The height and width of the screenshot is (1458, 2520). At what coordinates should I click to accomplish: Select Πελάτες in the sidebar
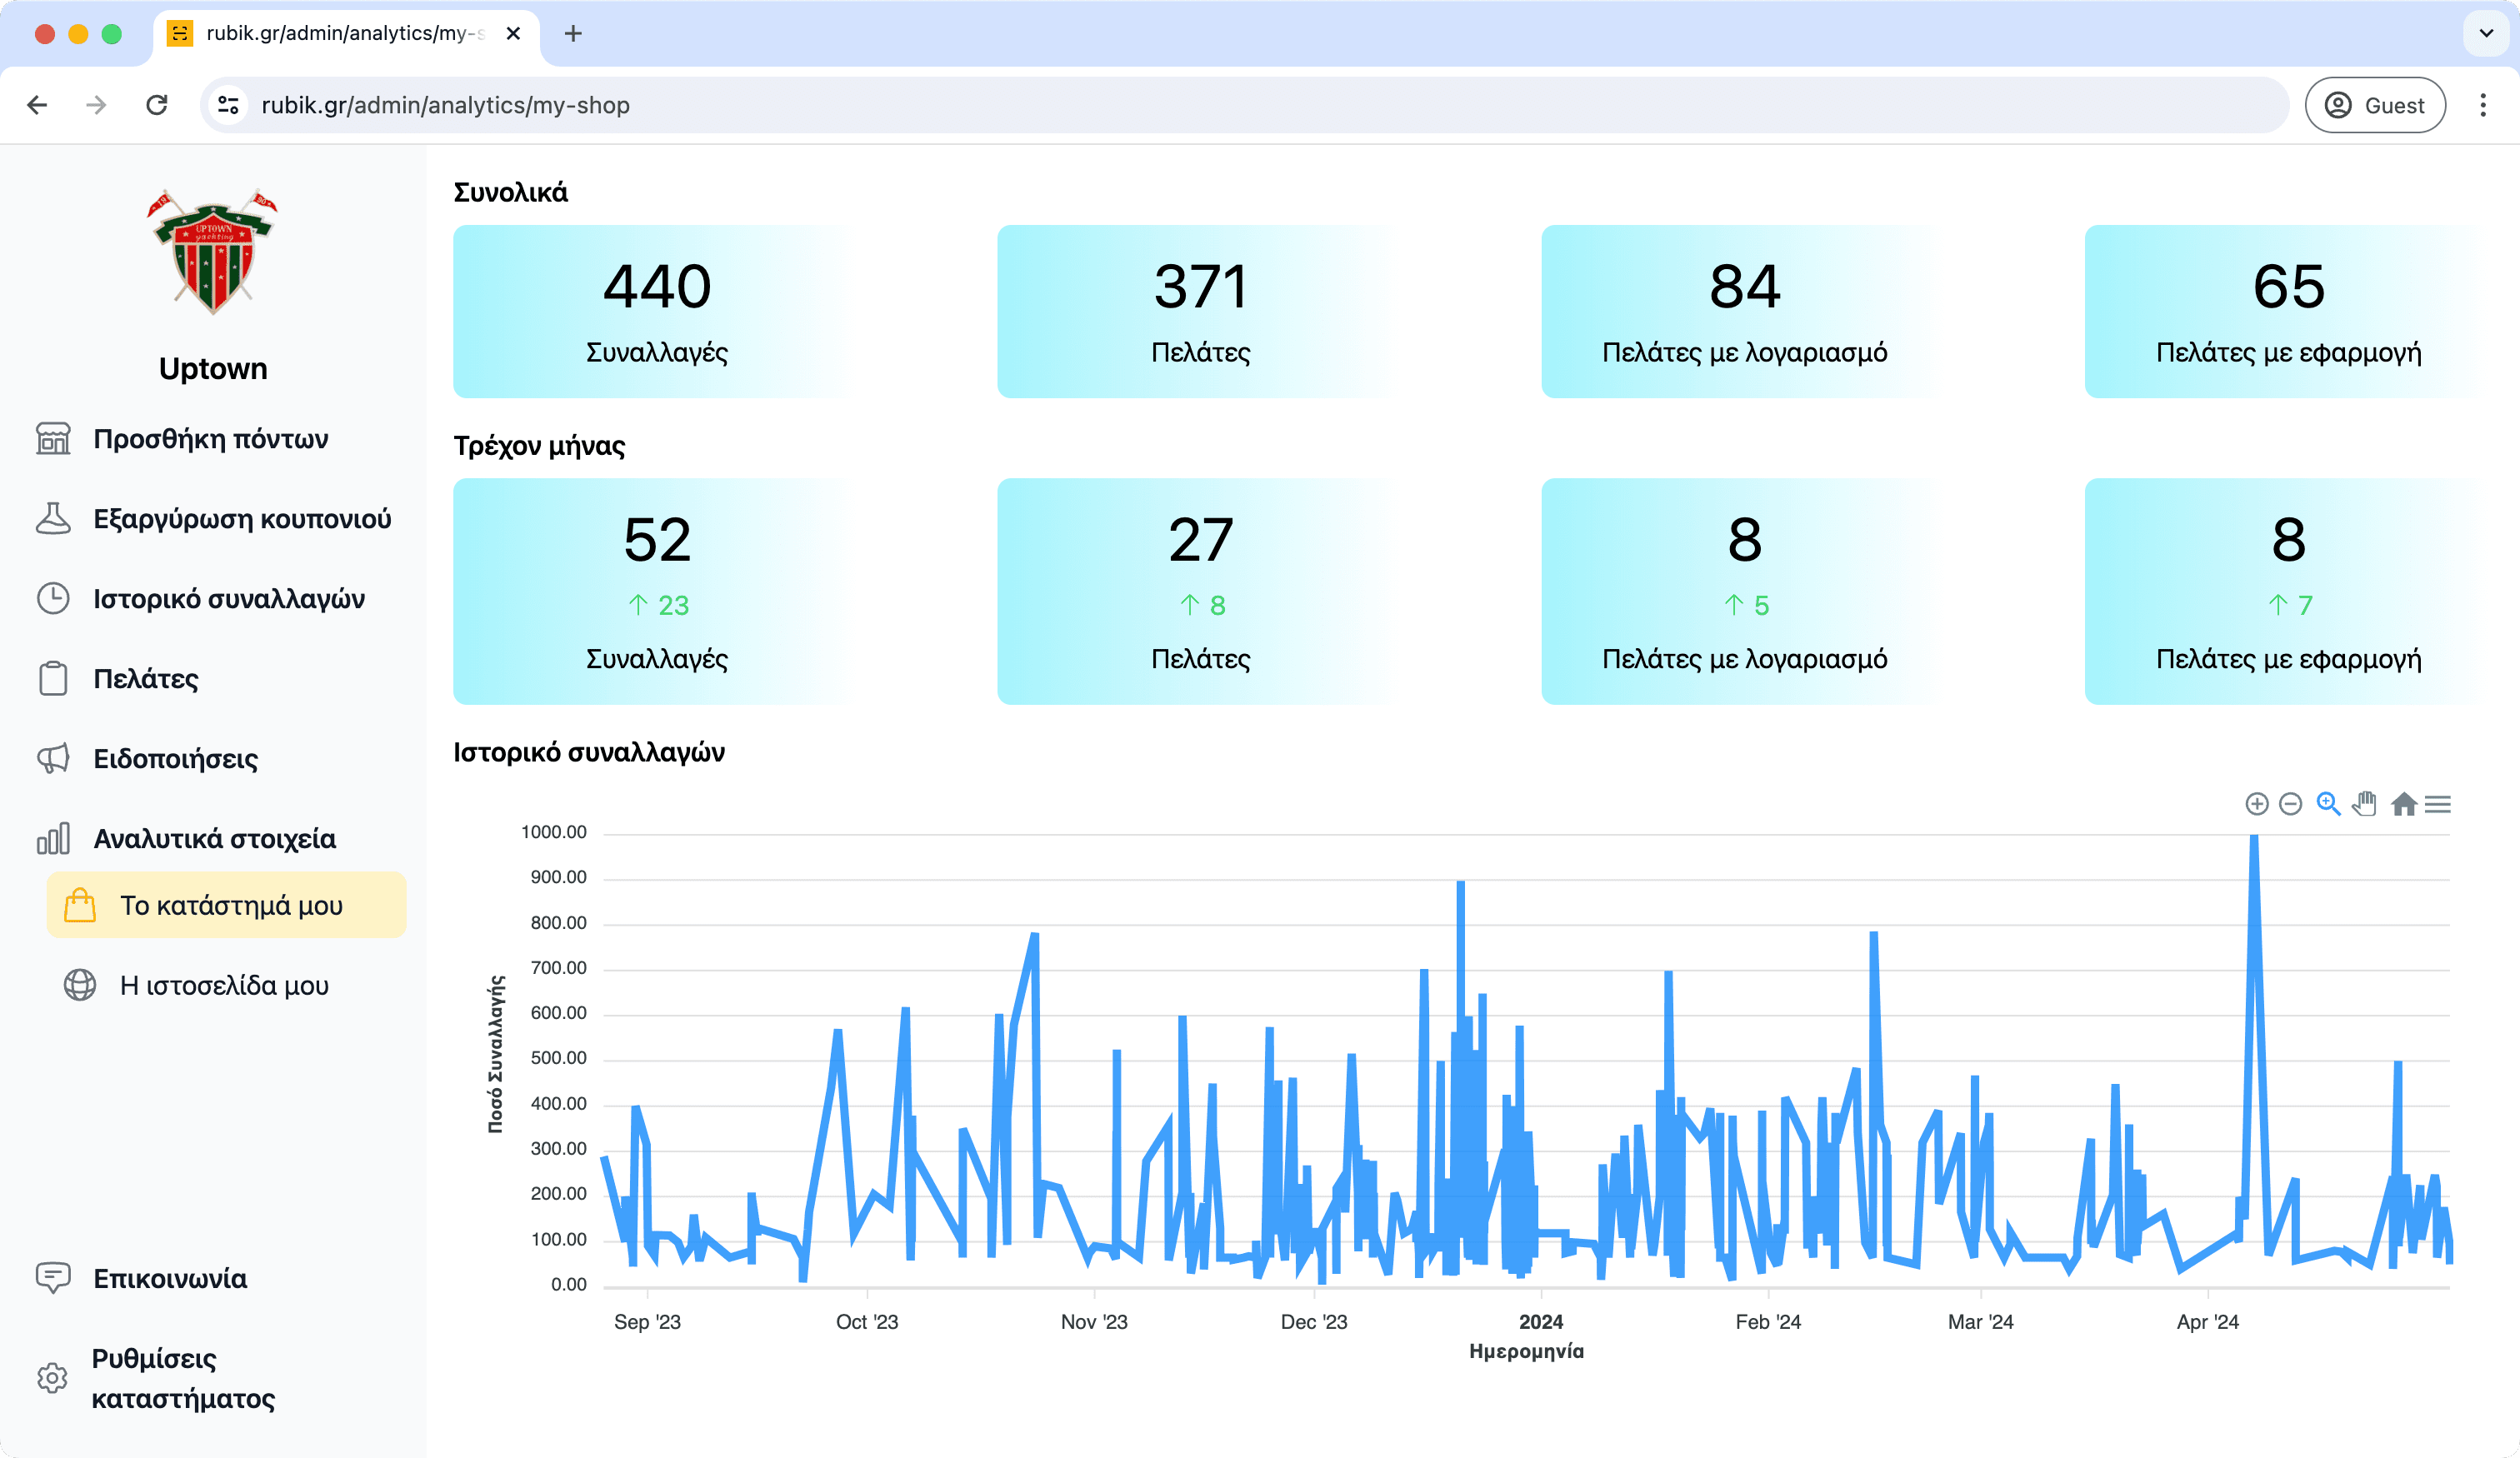(x=145, y=679)
